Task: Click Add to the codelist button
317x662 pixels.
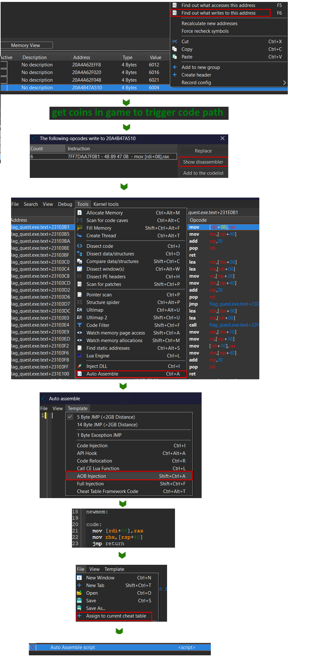Action: [203, 173]
